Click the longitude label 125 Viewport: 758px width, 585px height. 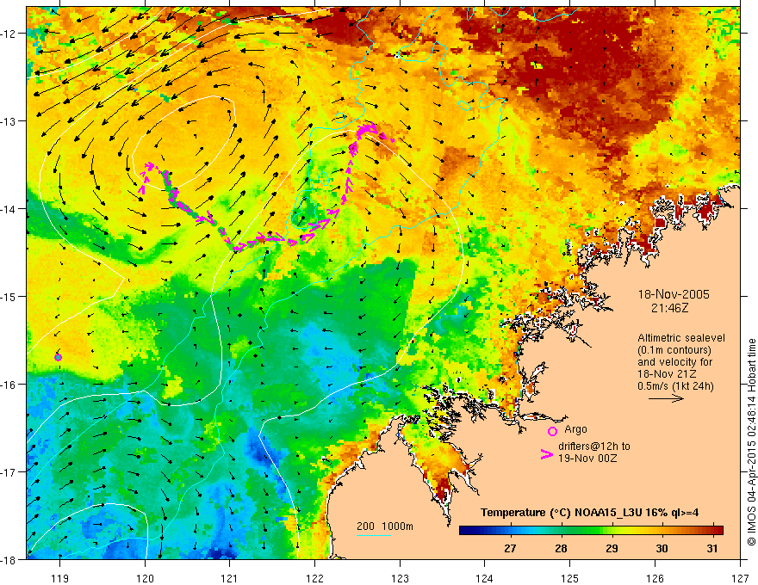click(570, 578)
